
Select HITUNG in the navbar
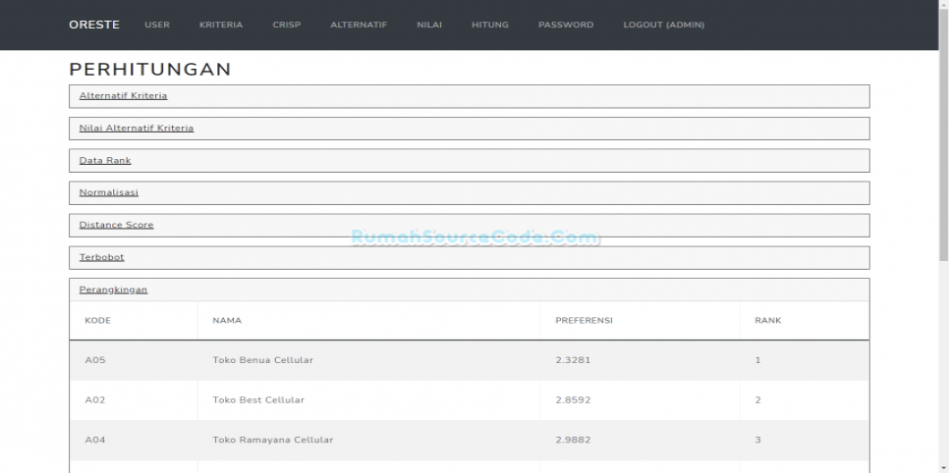489,25
